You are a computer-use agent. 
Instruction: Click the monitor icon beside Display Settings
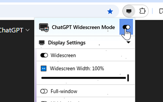41,43
